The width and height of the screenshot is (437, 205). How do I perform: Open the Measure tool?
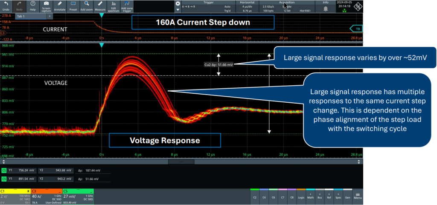click(x=100, y=6)
